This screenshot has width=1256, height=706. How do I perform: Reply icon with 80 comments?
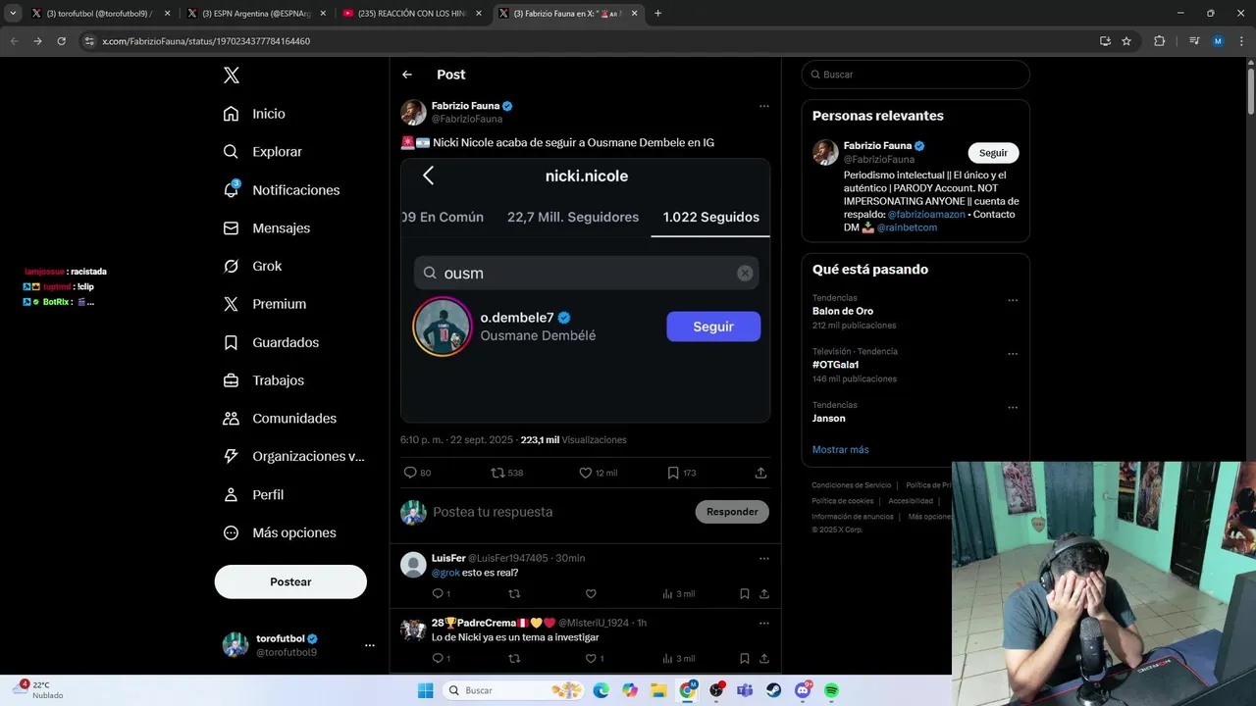(x=411, y=473)
